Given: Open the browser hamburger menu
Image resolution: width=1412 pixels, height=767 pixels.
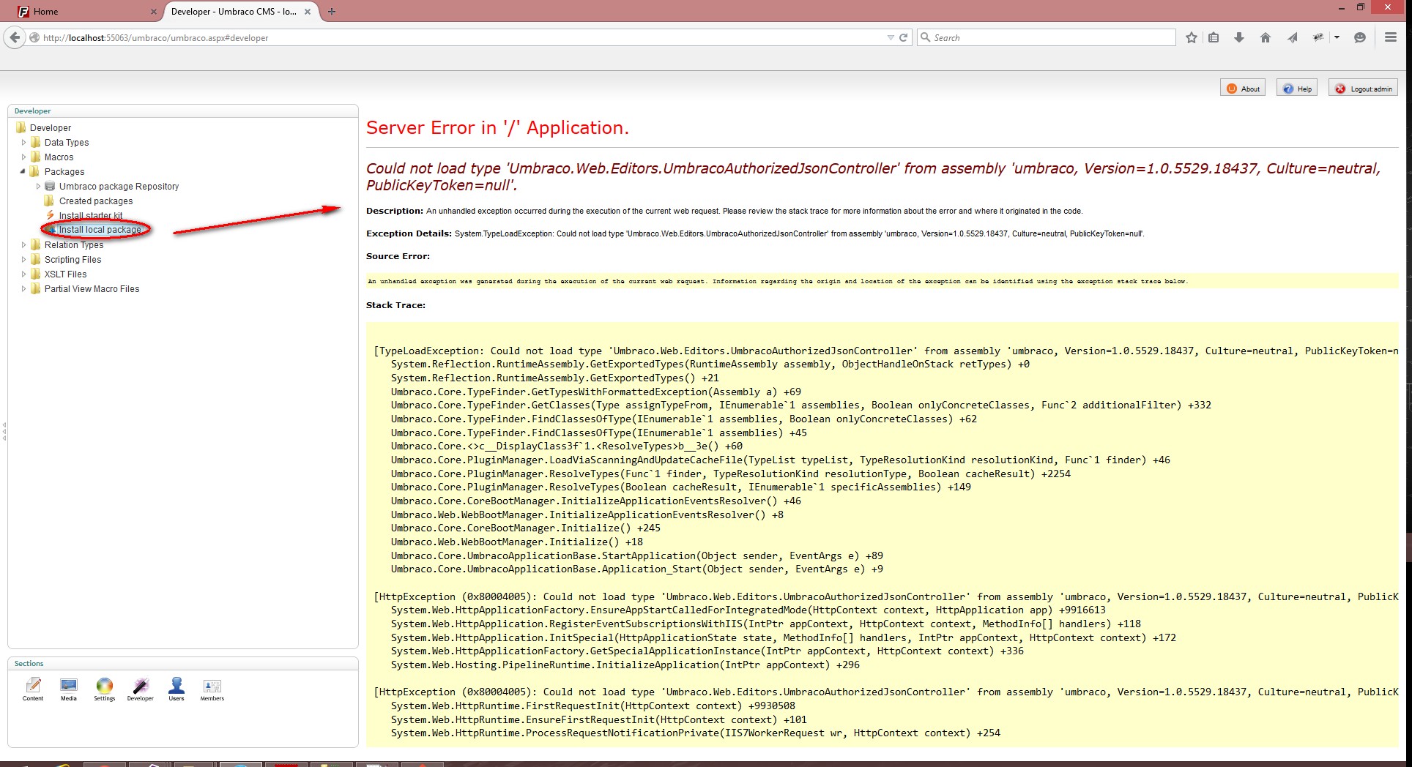Looking at the screenshot, I should tap(1390, 37).
